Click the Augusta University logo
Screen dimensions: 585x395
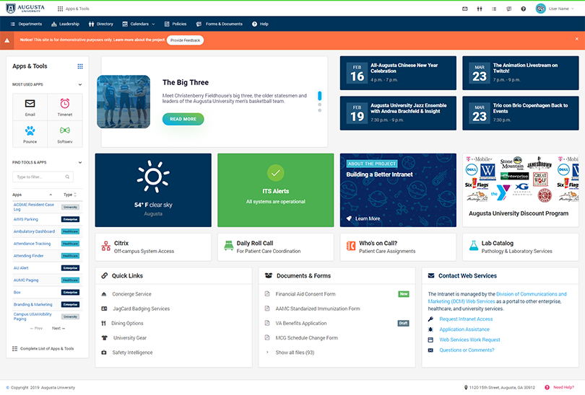coord(25,8)
